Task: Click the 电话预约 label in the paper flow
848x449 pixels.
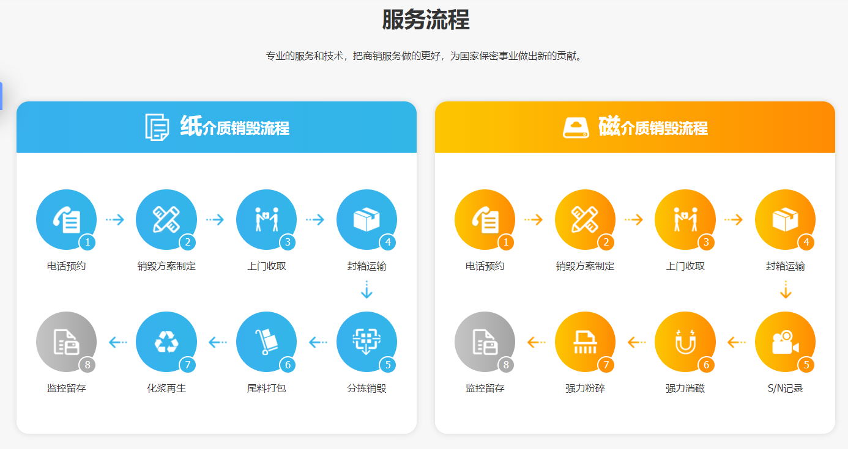Action: click(67, 266)
